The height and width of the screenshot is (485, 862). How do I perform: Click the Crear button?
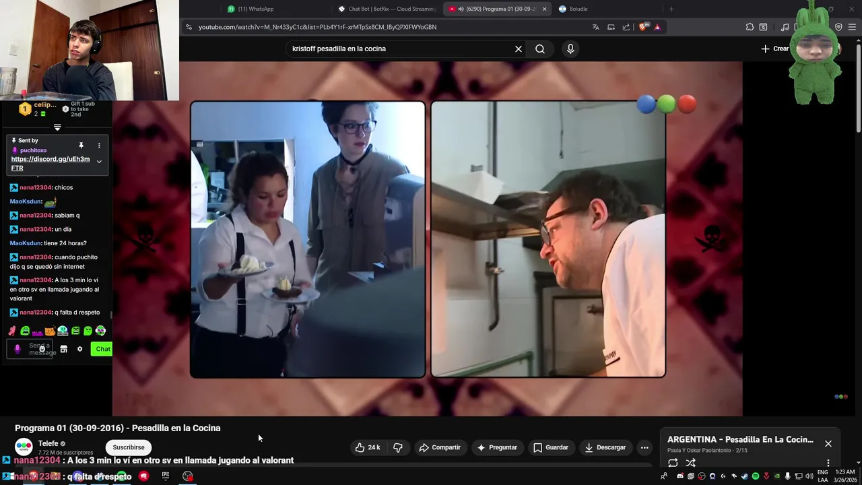774,48
